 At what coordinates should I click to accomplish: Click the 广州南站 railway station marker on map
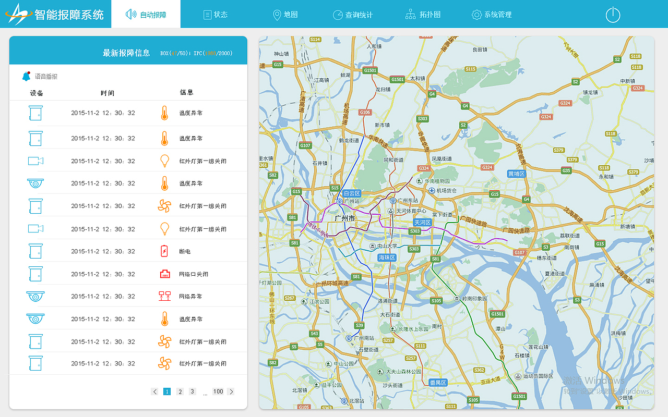point(349,338)
